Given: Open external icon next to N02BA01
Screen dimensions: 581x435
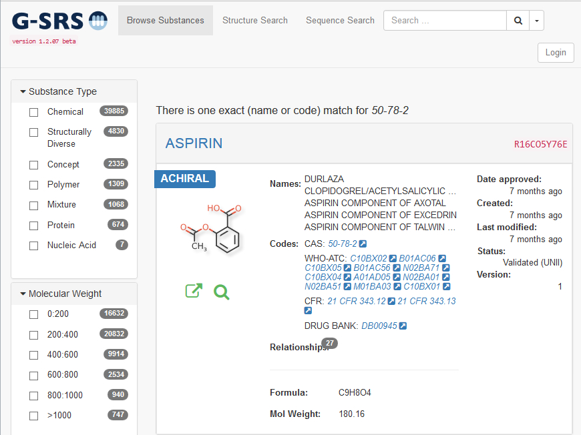Looking at the screenshot, I should point(445,277).
